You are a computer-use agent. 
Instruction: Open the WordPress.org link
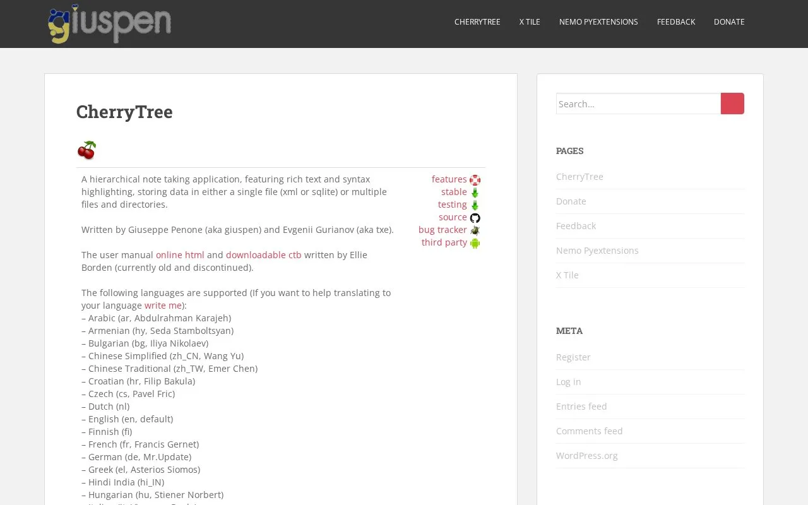(587, 456)
